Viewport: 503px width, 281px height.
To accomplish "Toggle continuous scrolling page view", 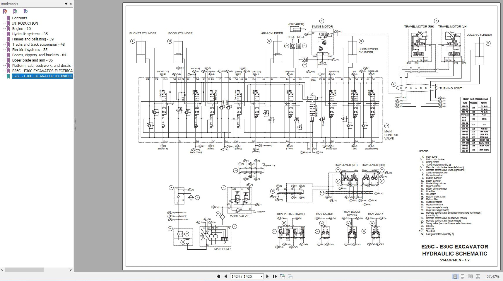I will tap(463, 276).
